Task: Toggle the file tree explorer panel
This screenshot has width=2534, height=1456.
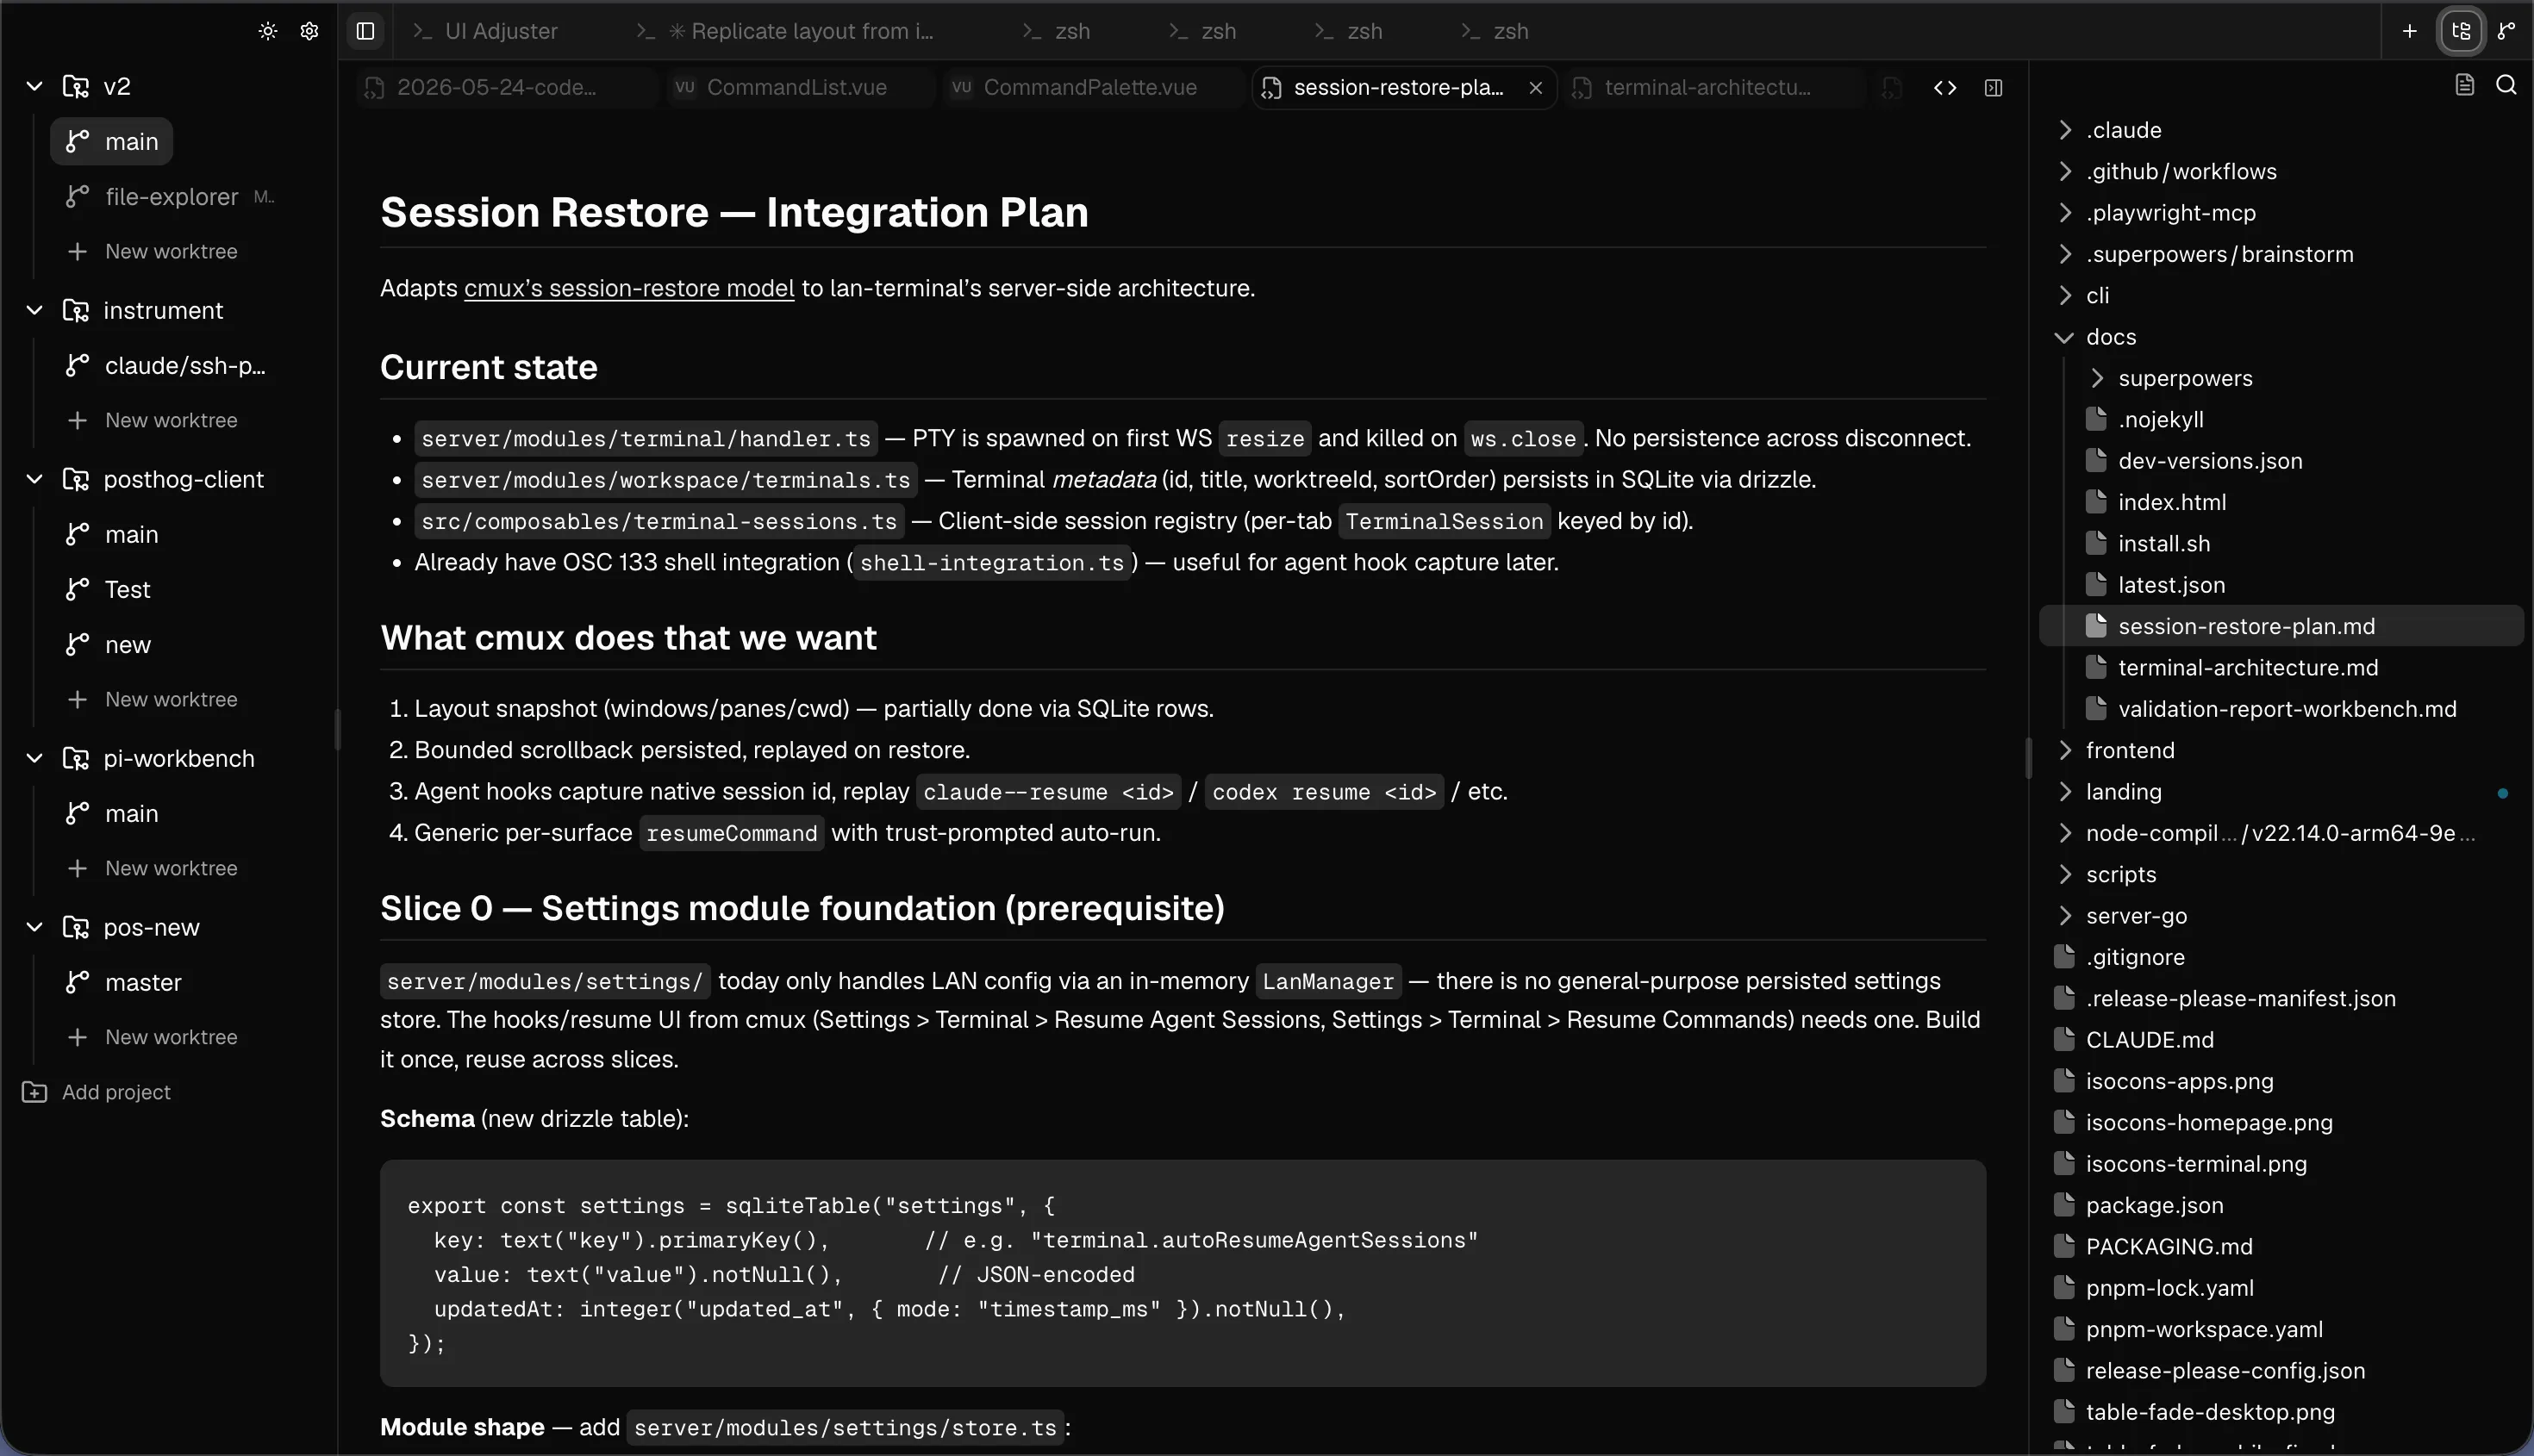Action: (x=2461, y=31)
